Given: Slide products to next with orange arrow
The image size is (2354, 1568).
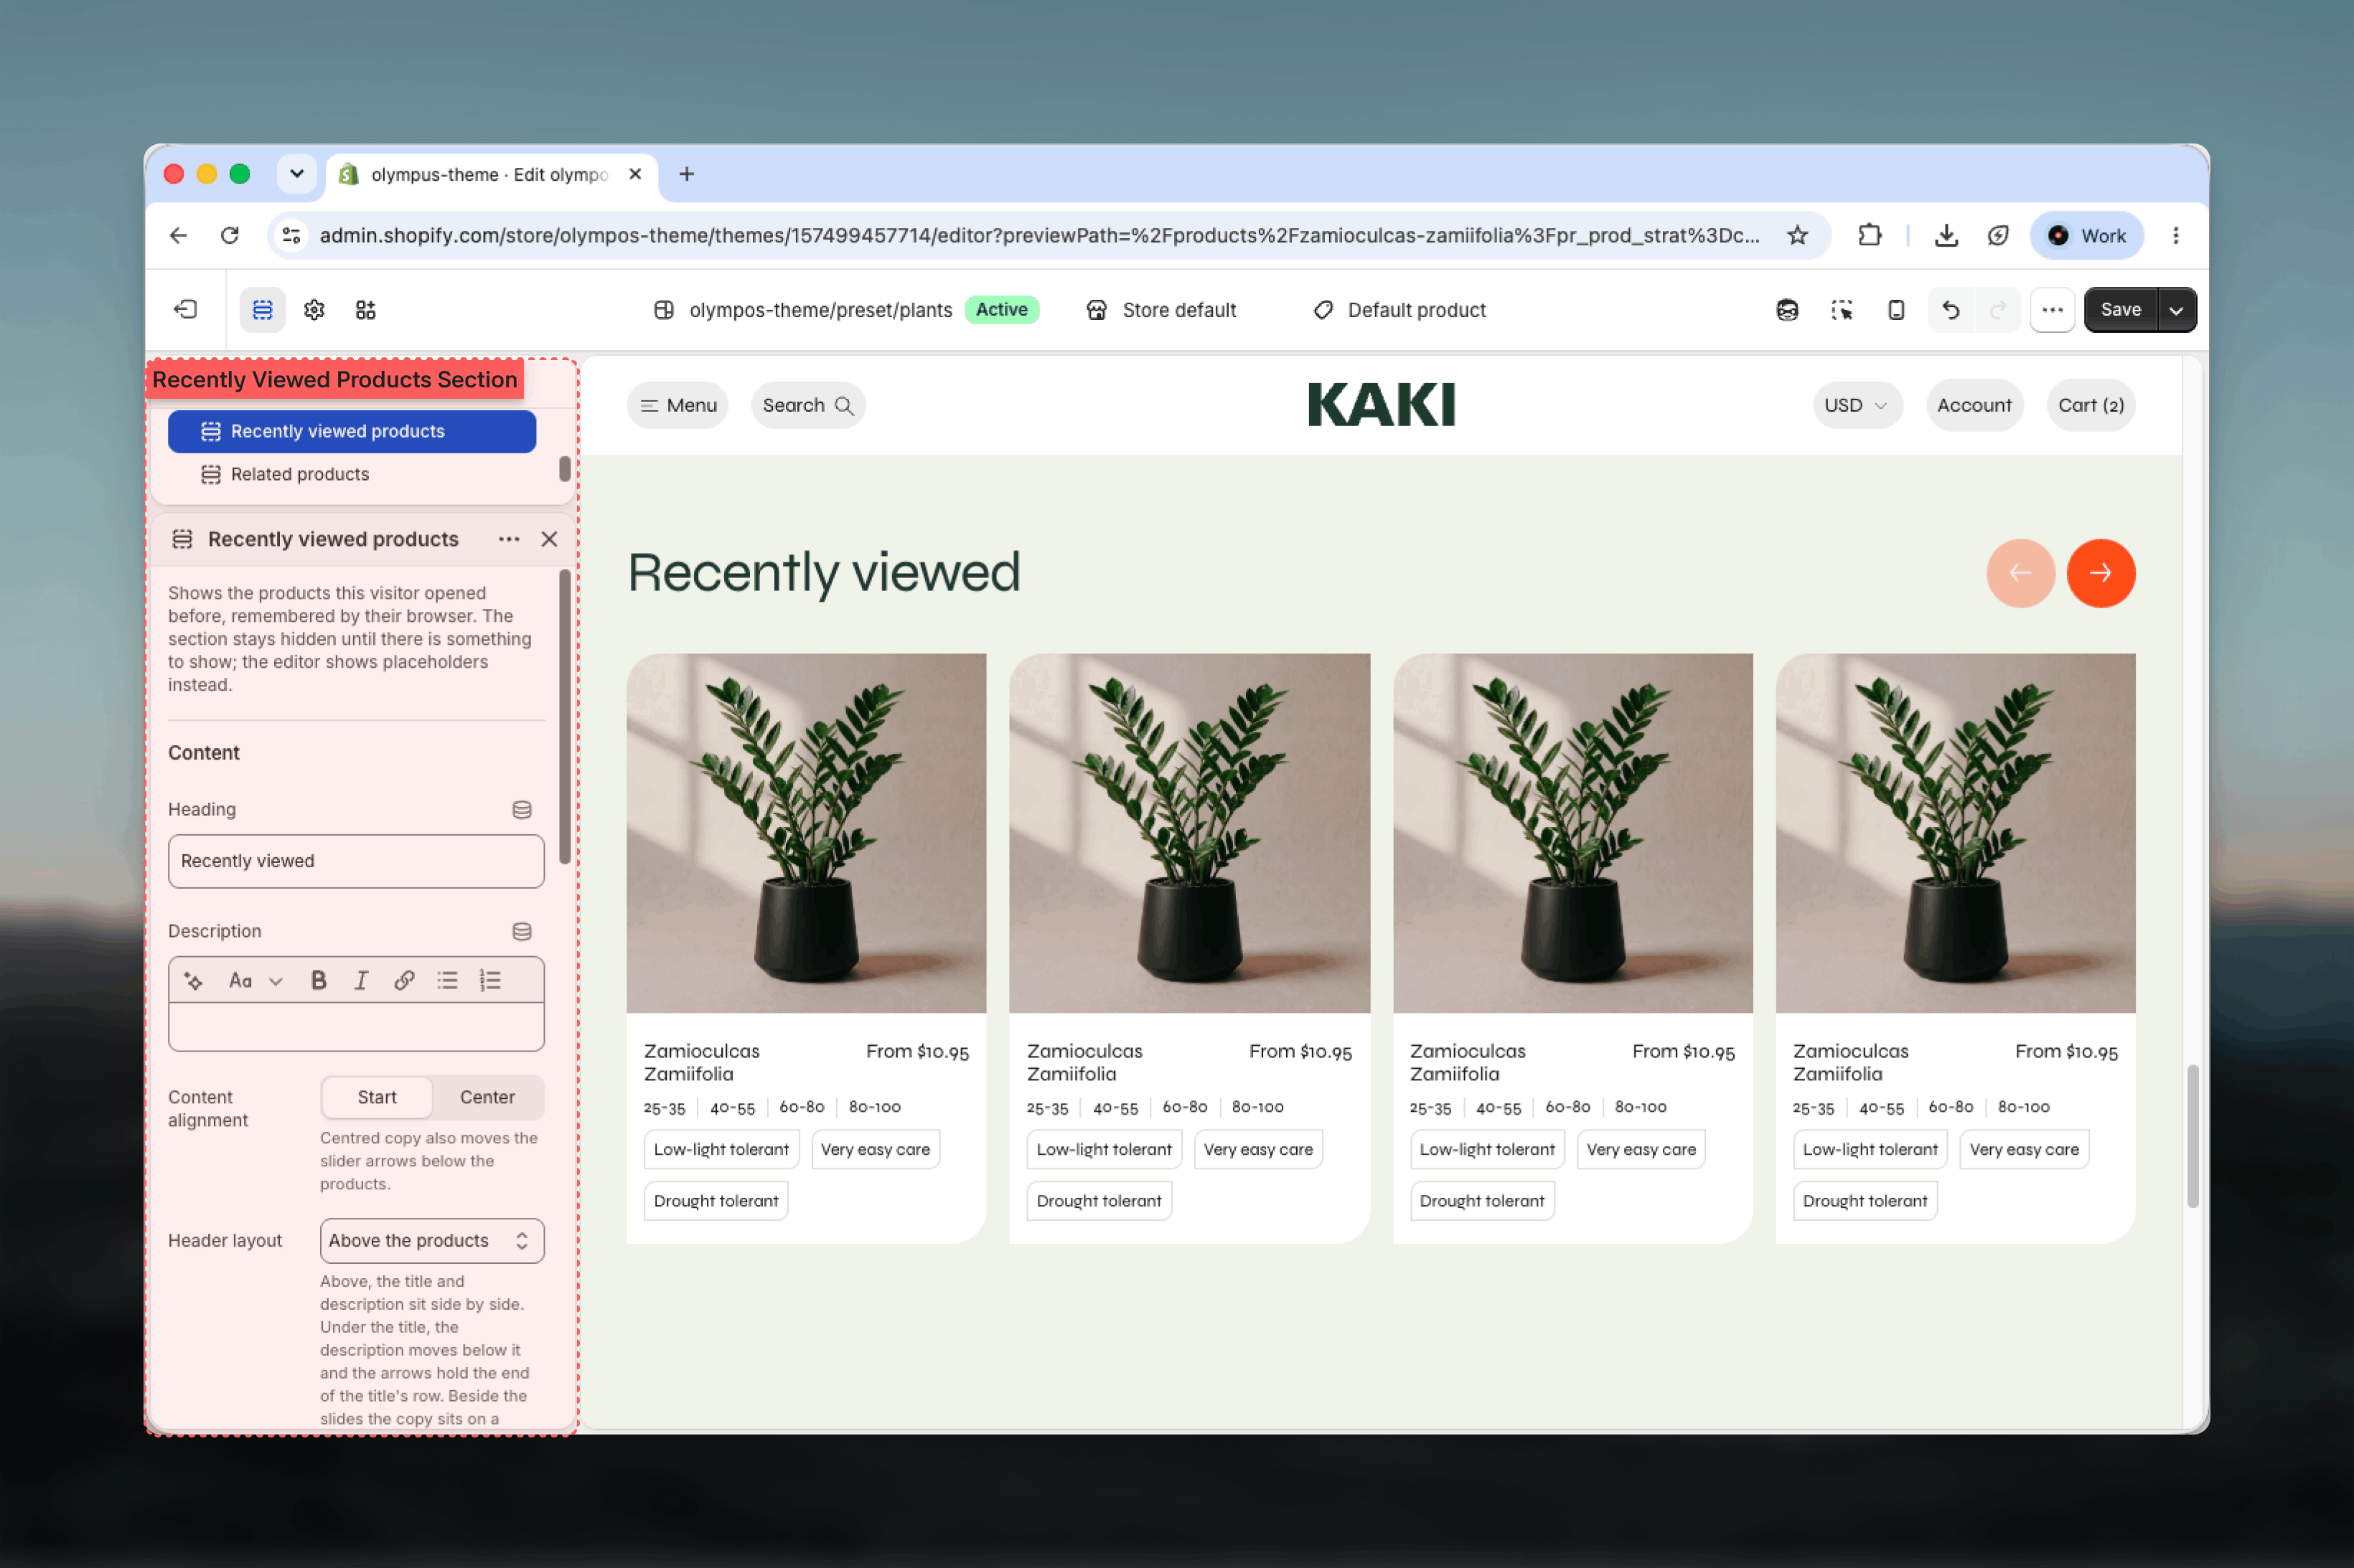Looking at the screenshot, I should pos(2100,573).
